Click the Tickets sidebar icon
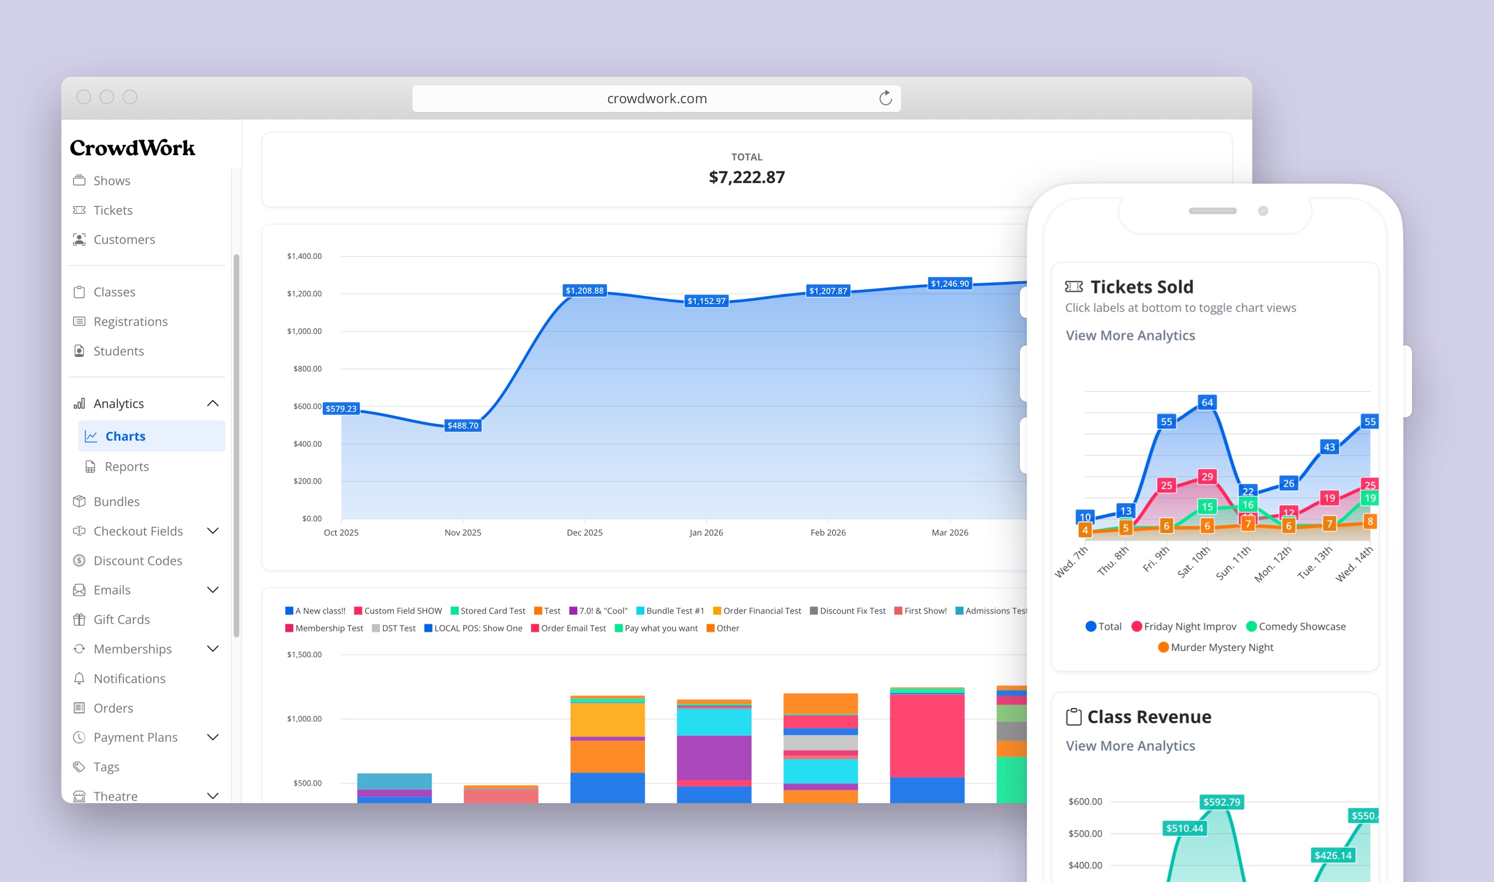Viewport: 1494px width, 882px height. [x=79, y=210]
